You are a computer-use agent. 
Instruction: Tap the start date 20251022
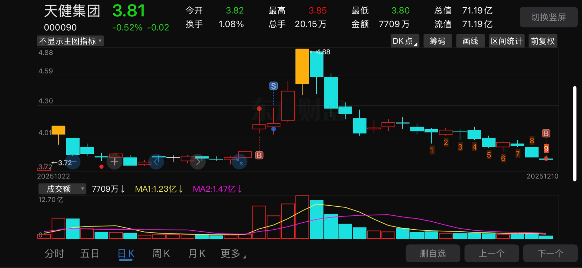[x=53, y=176]
